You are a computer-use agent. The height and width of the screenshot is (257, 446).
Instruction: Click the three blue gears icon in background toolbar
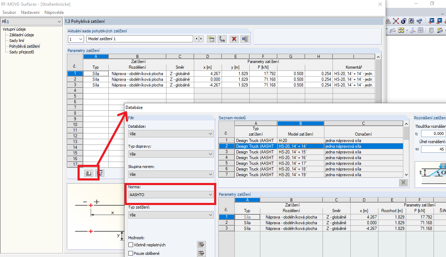point(420,21)
